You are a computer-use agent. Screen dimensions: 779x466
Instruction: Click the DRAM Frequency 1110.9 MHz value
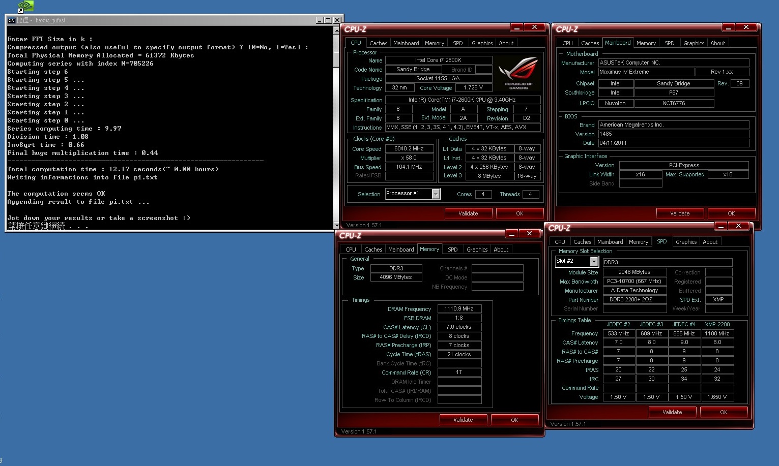(459, 308)
